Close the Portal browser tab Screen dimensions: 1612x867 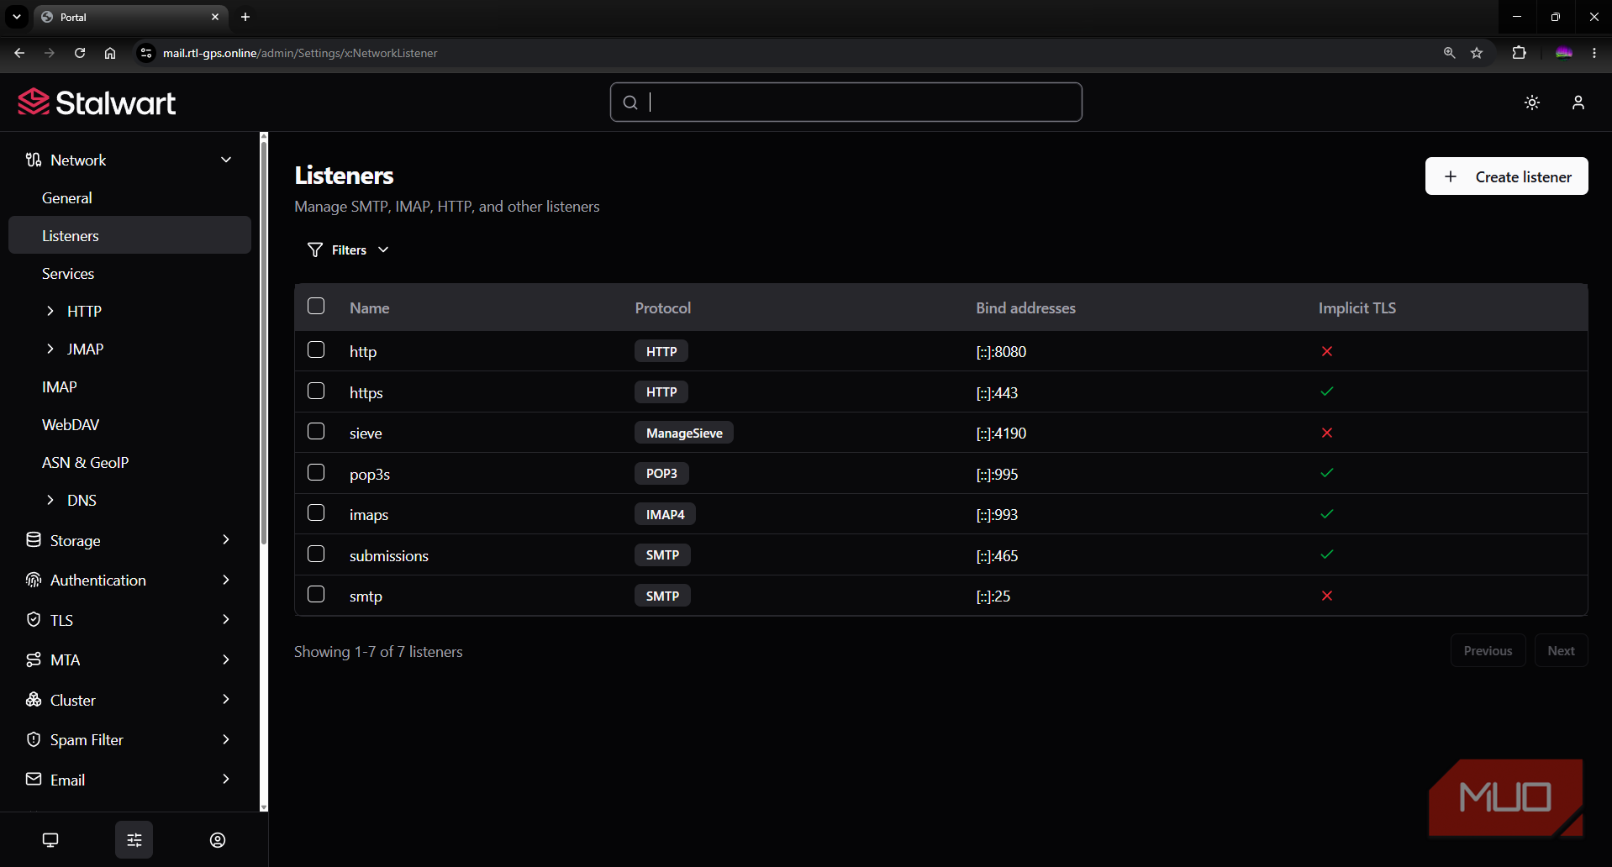tap(215, 17)
